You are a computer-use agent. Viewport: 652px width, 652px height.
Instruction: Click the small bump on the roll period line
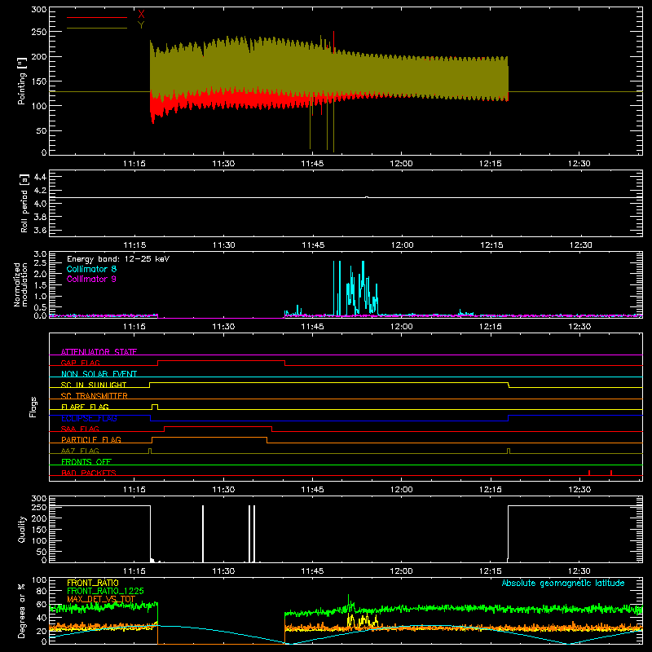pos(366,197)
